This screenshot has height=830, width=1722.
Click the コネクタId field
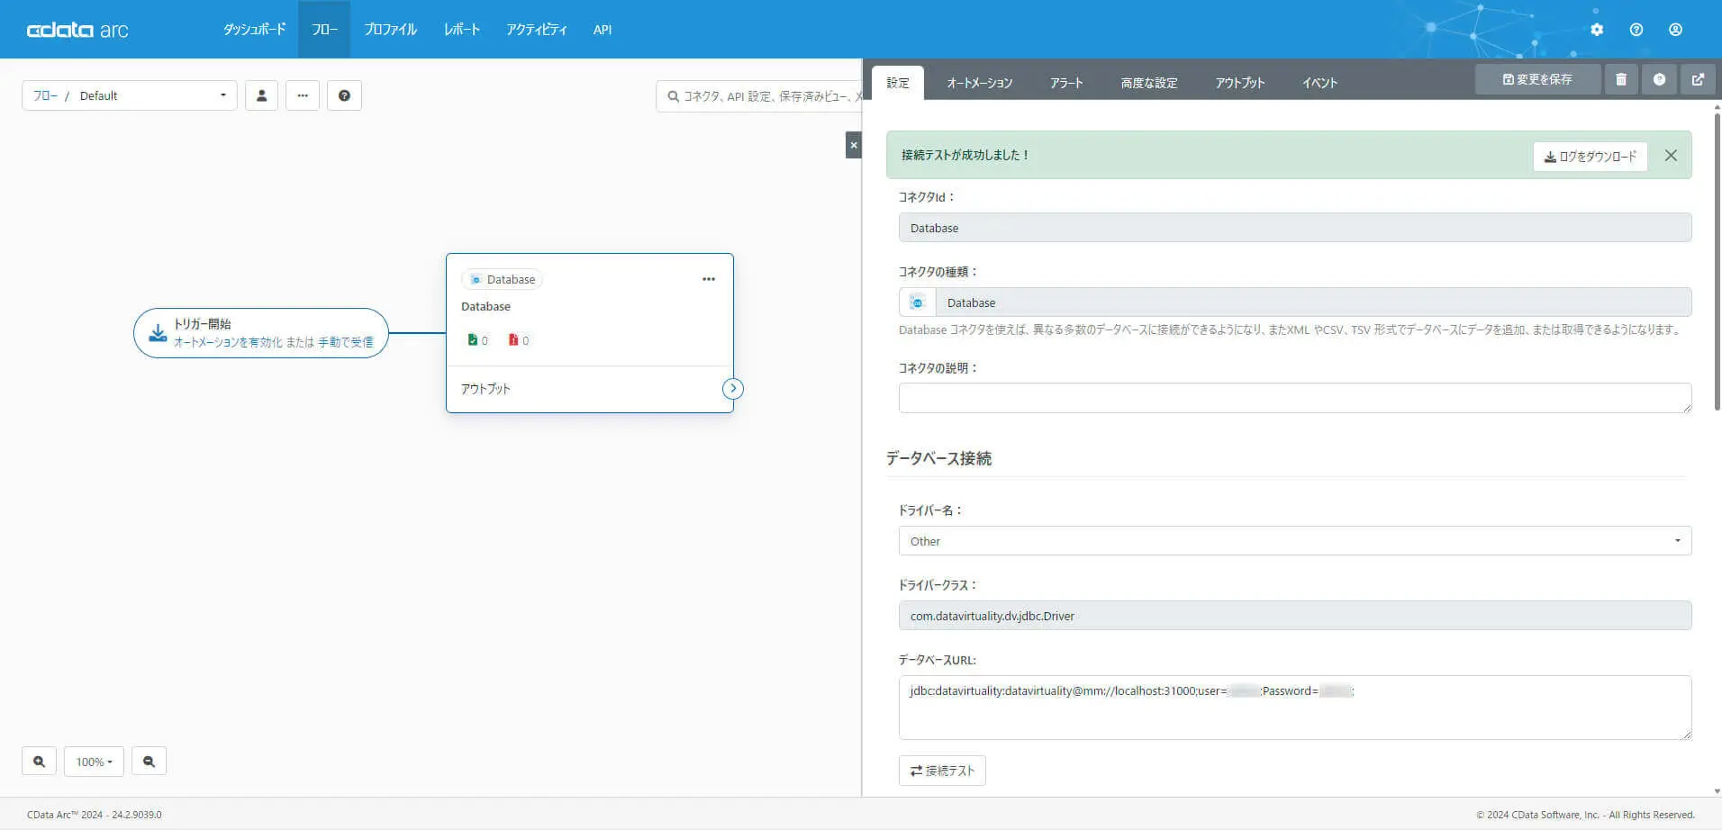point(1295,228)
